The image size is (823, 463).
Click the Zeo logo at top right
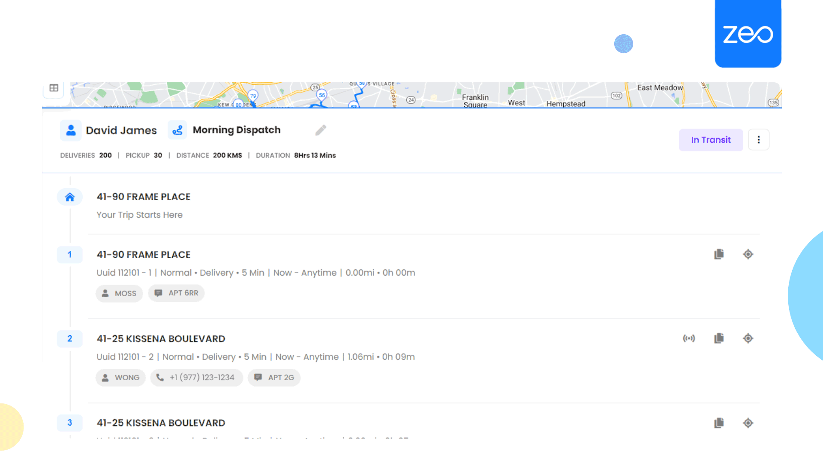pos(748,33)
